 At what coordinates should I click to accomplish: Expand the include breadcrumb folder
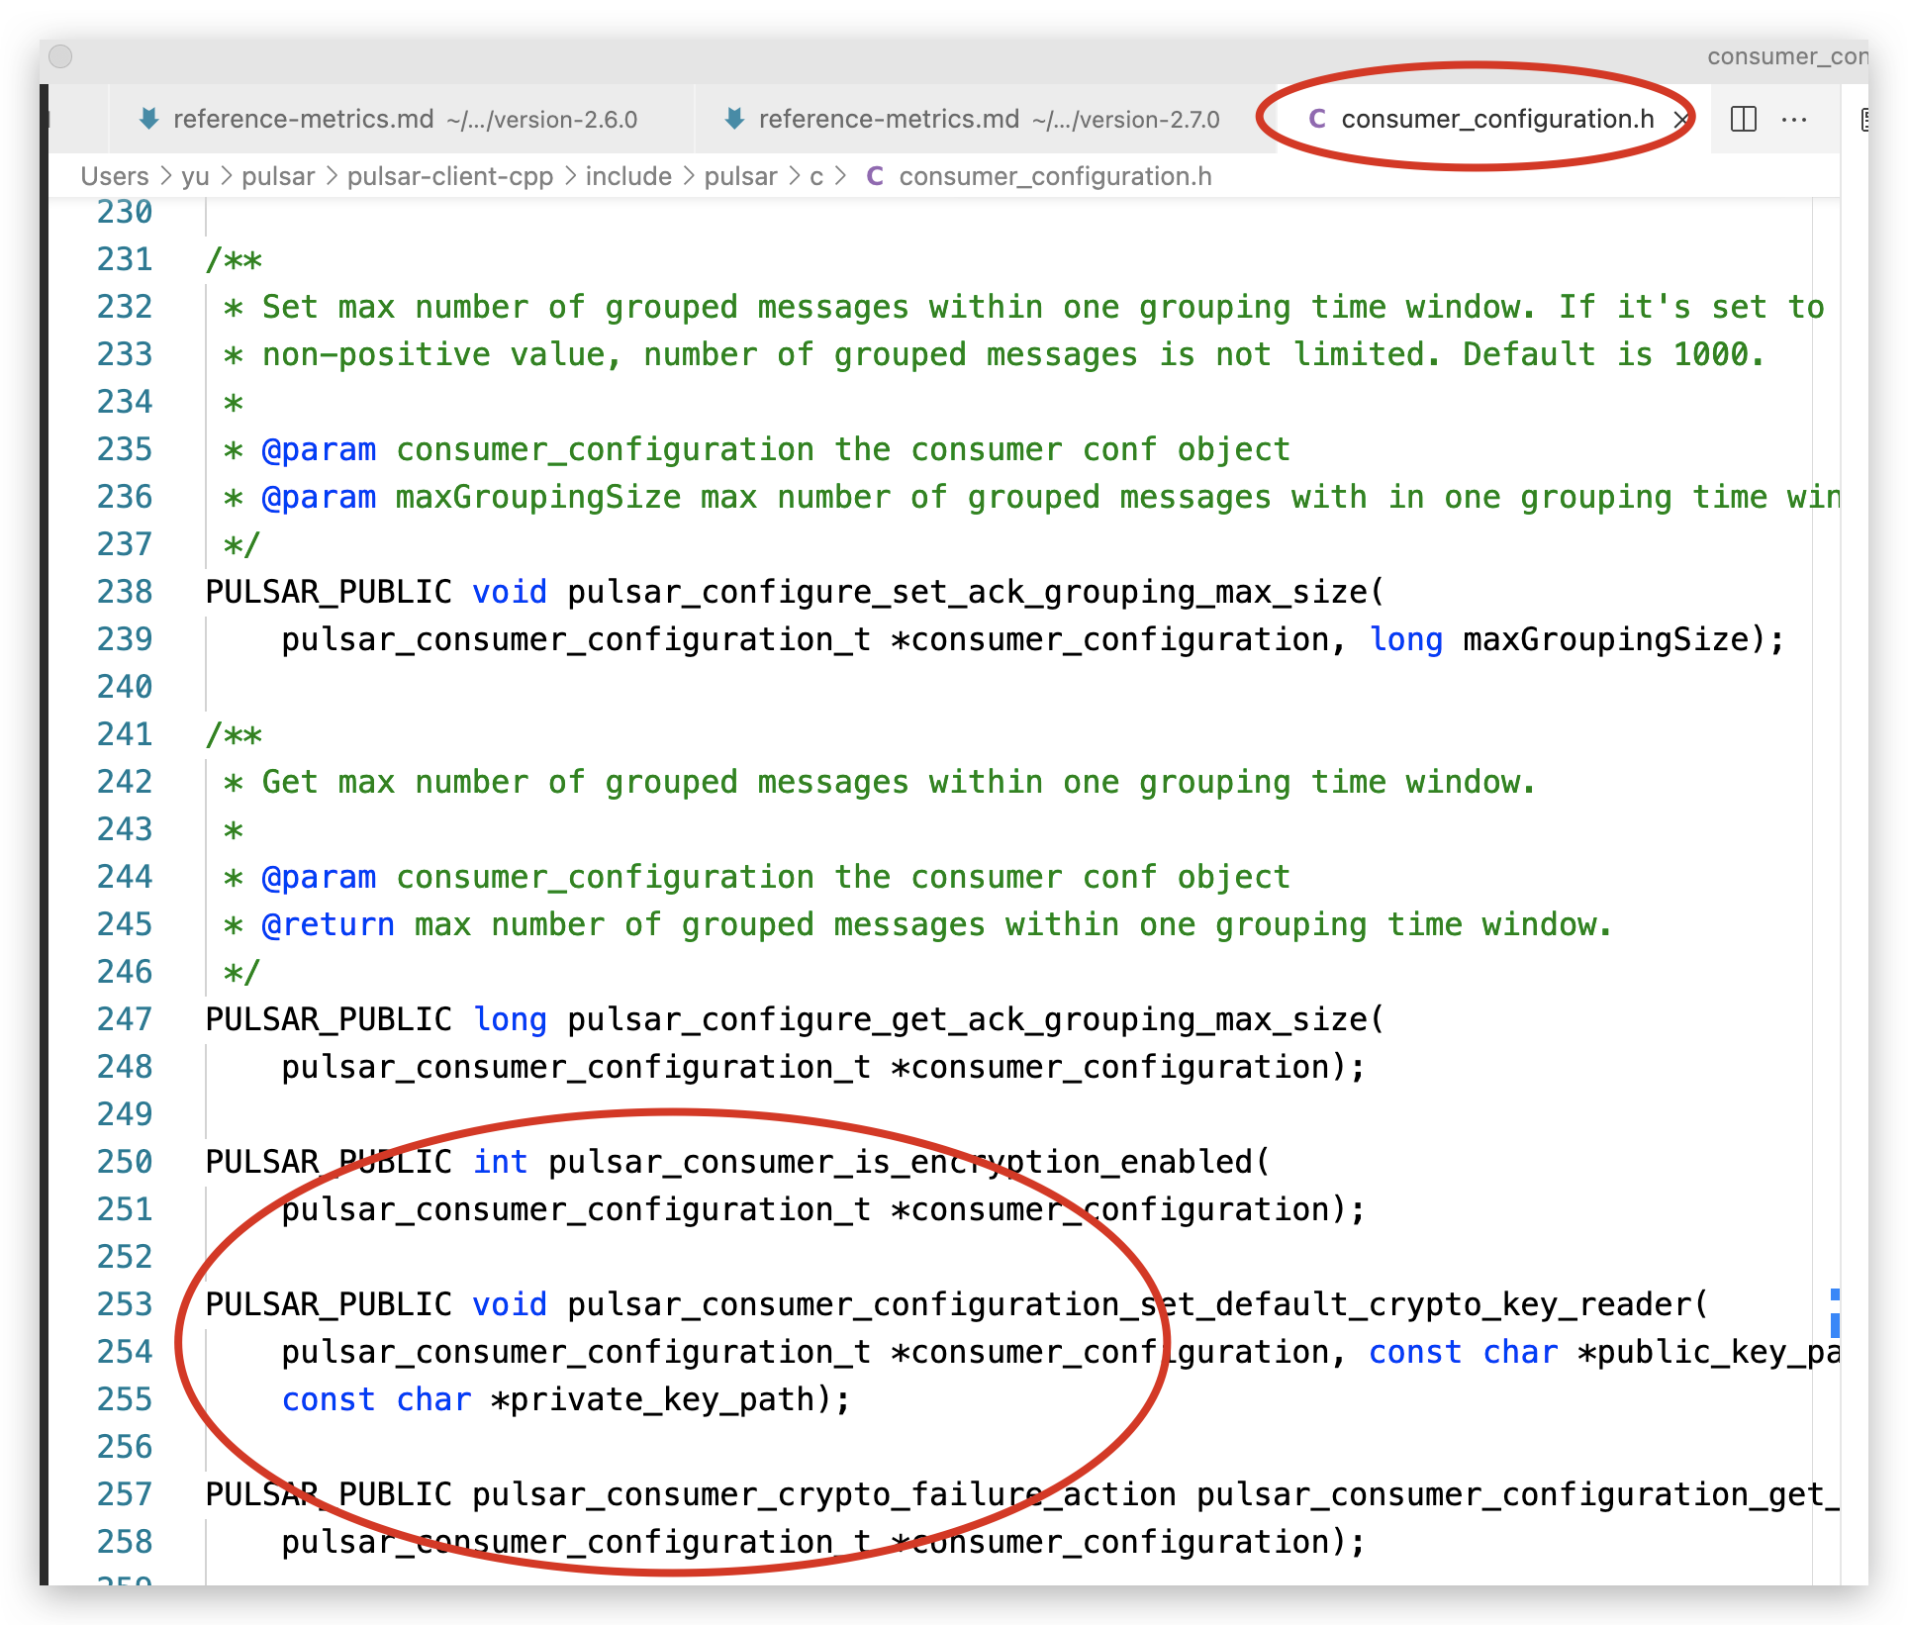pyautogui.click(x=628, y=176)
